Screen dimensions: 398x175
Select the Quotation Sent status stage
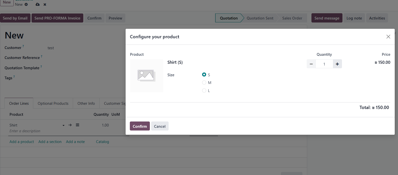[260, 18]
